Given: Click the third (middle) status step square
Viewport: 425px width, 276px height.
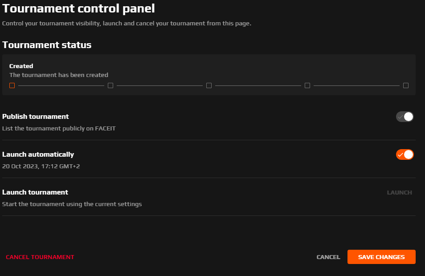Looking at the screenshot, I should click(x=209, y=85).
